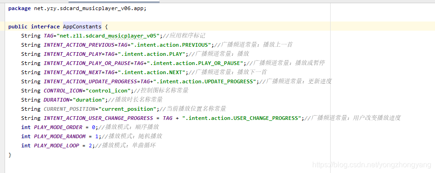This screenshot has width=435, height=173.
Task: Click the comment ending 用户改变播放进度
Action: point(353,118)
